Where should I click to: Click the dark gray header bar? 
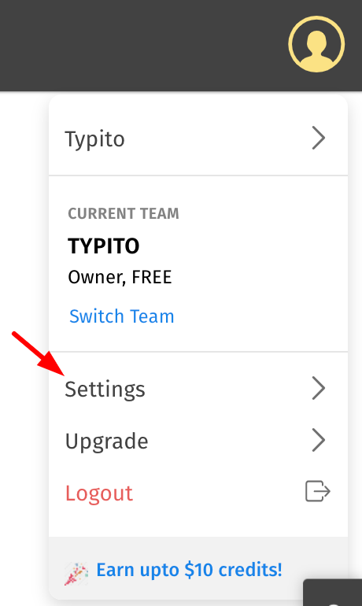(181, 46)
